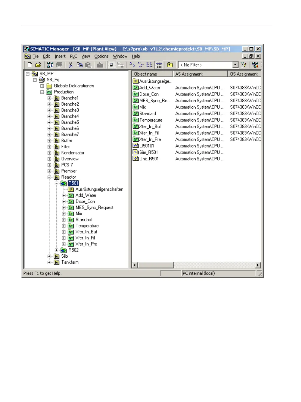
Task: Click the Premixer folder icon
Action: [57, 171]
